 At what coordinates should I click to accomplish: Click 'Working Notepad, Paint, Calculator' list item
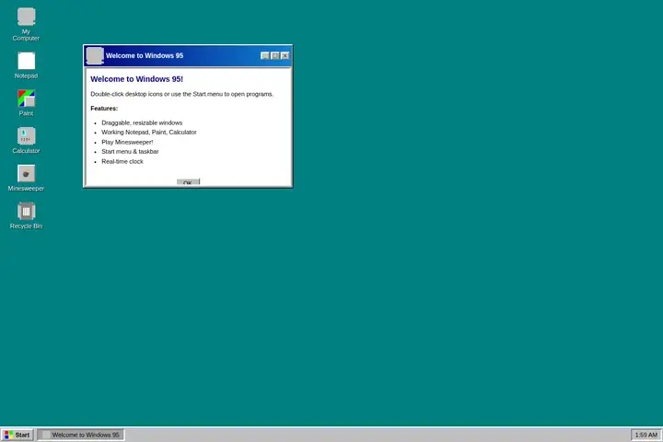click(149, 132)
